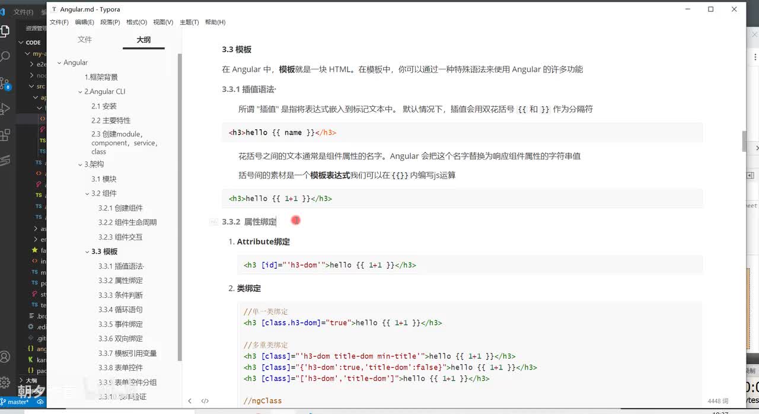Viewport: 759px width, 414px height.
Task: Open VS Code Search icon in activity bar
Action: point(5,57)
